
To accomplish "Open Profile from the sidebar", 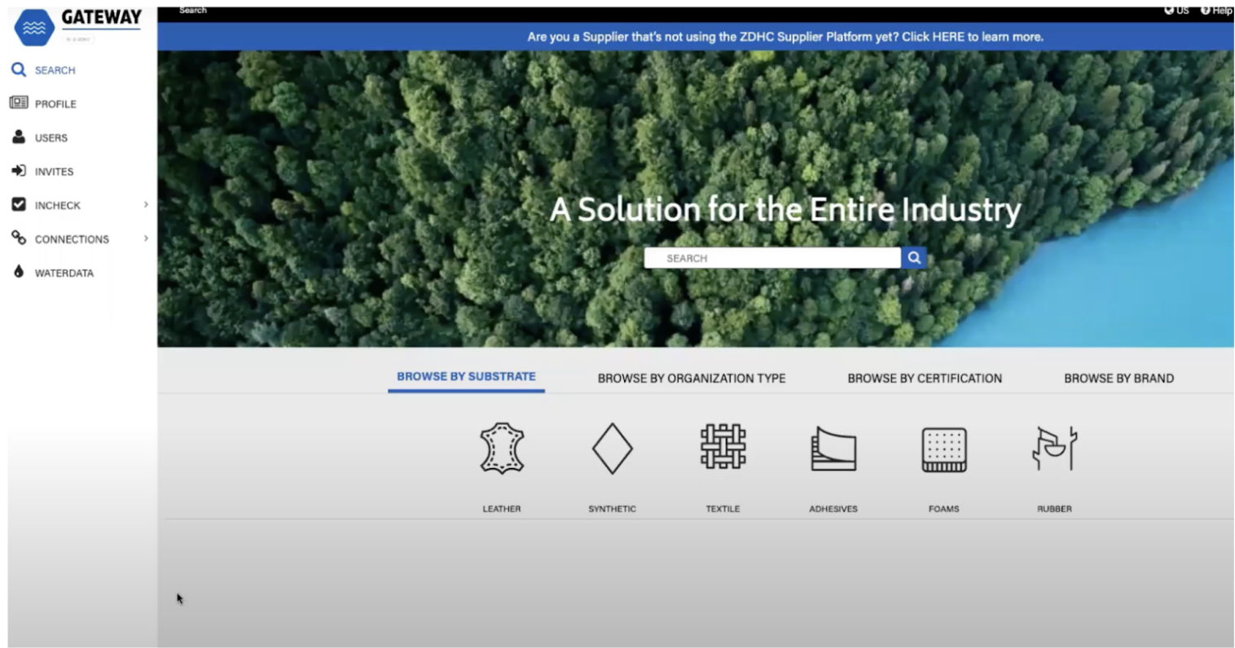I will coord(55,104).
